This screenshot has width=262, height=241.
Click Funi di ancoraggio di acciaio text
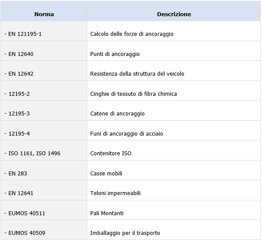pyautogui.click(x=127, y=134)
